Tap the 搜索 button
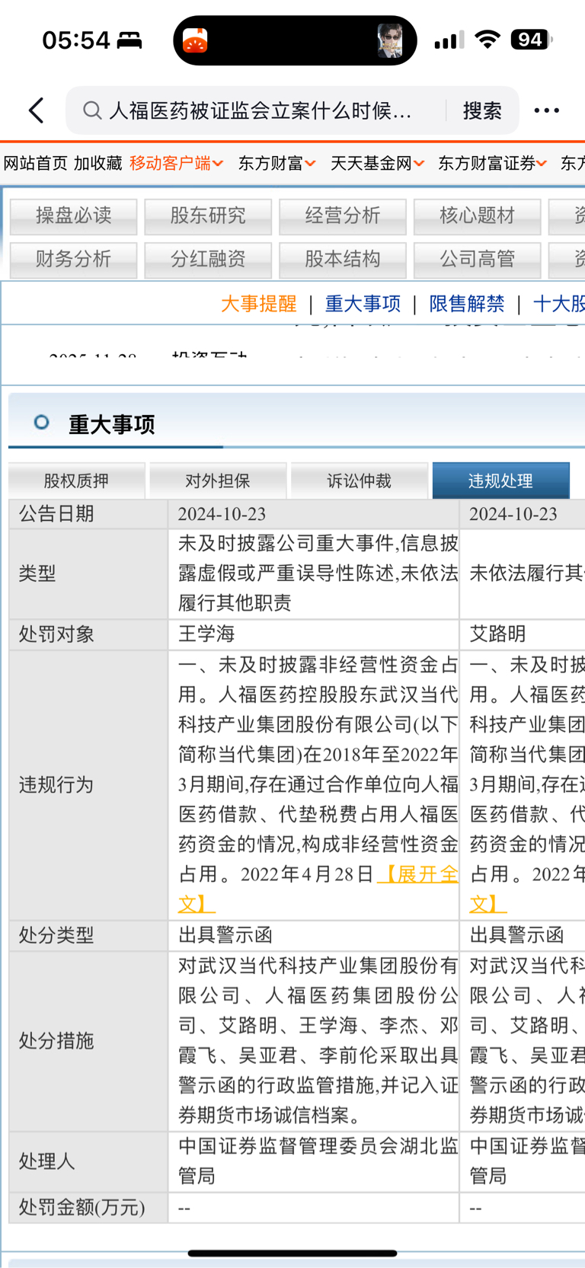The height and width of the screenshot is (1268, 585). point(482,110)
